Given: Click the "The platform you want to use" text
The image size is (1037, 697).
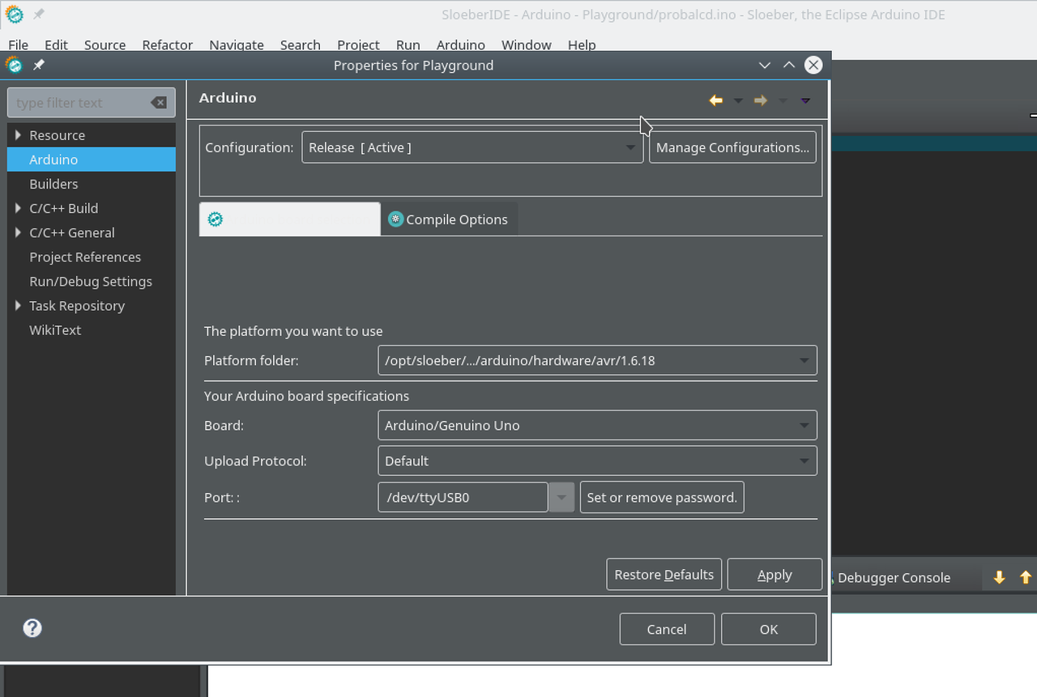Looking at the screenshot, I should (293, 331).
